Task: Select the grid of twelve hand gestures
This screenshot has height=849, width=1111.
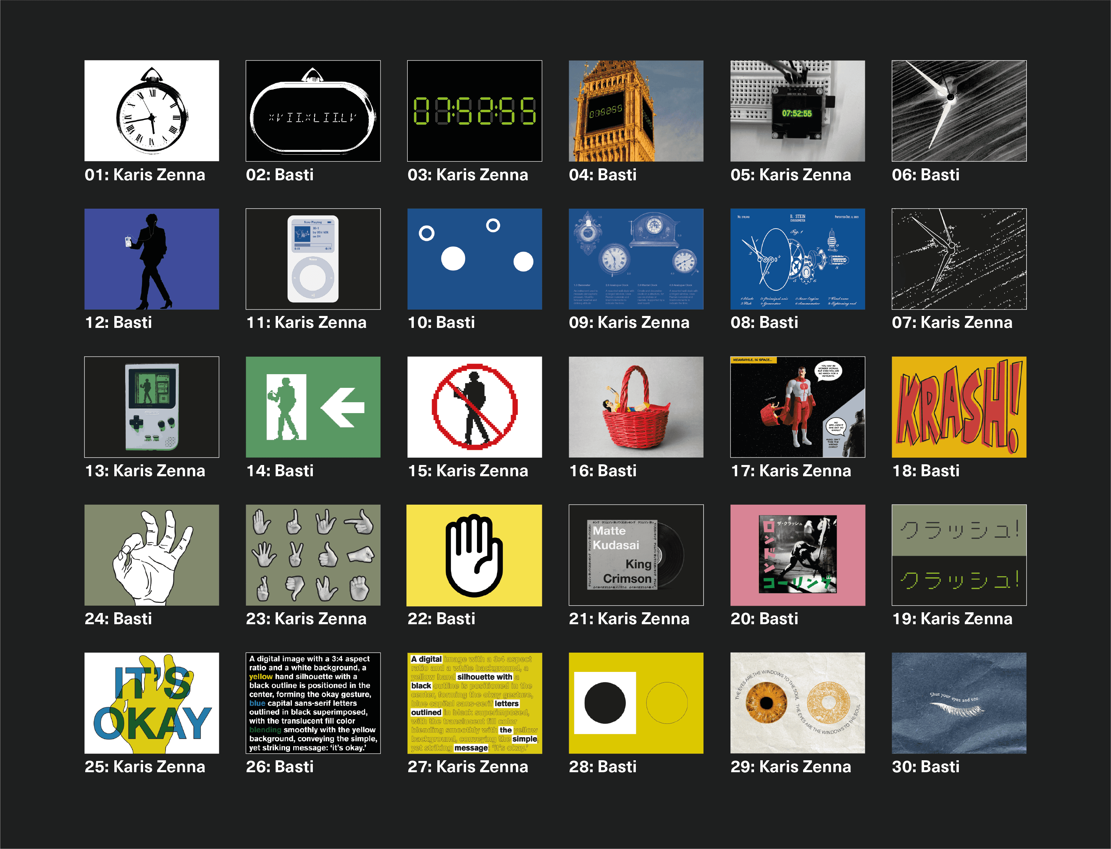Action: pyautogui.click(x=313, y=555)
